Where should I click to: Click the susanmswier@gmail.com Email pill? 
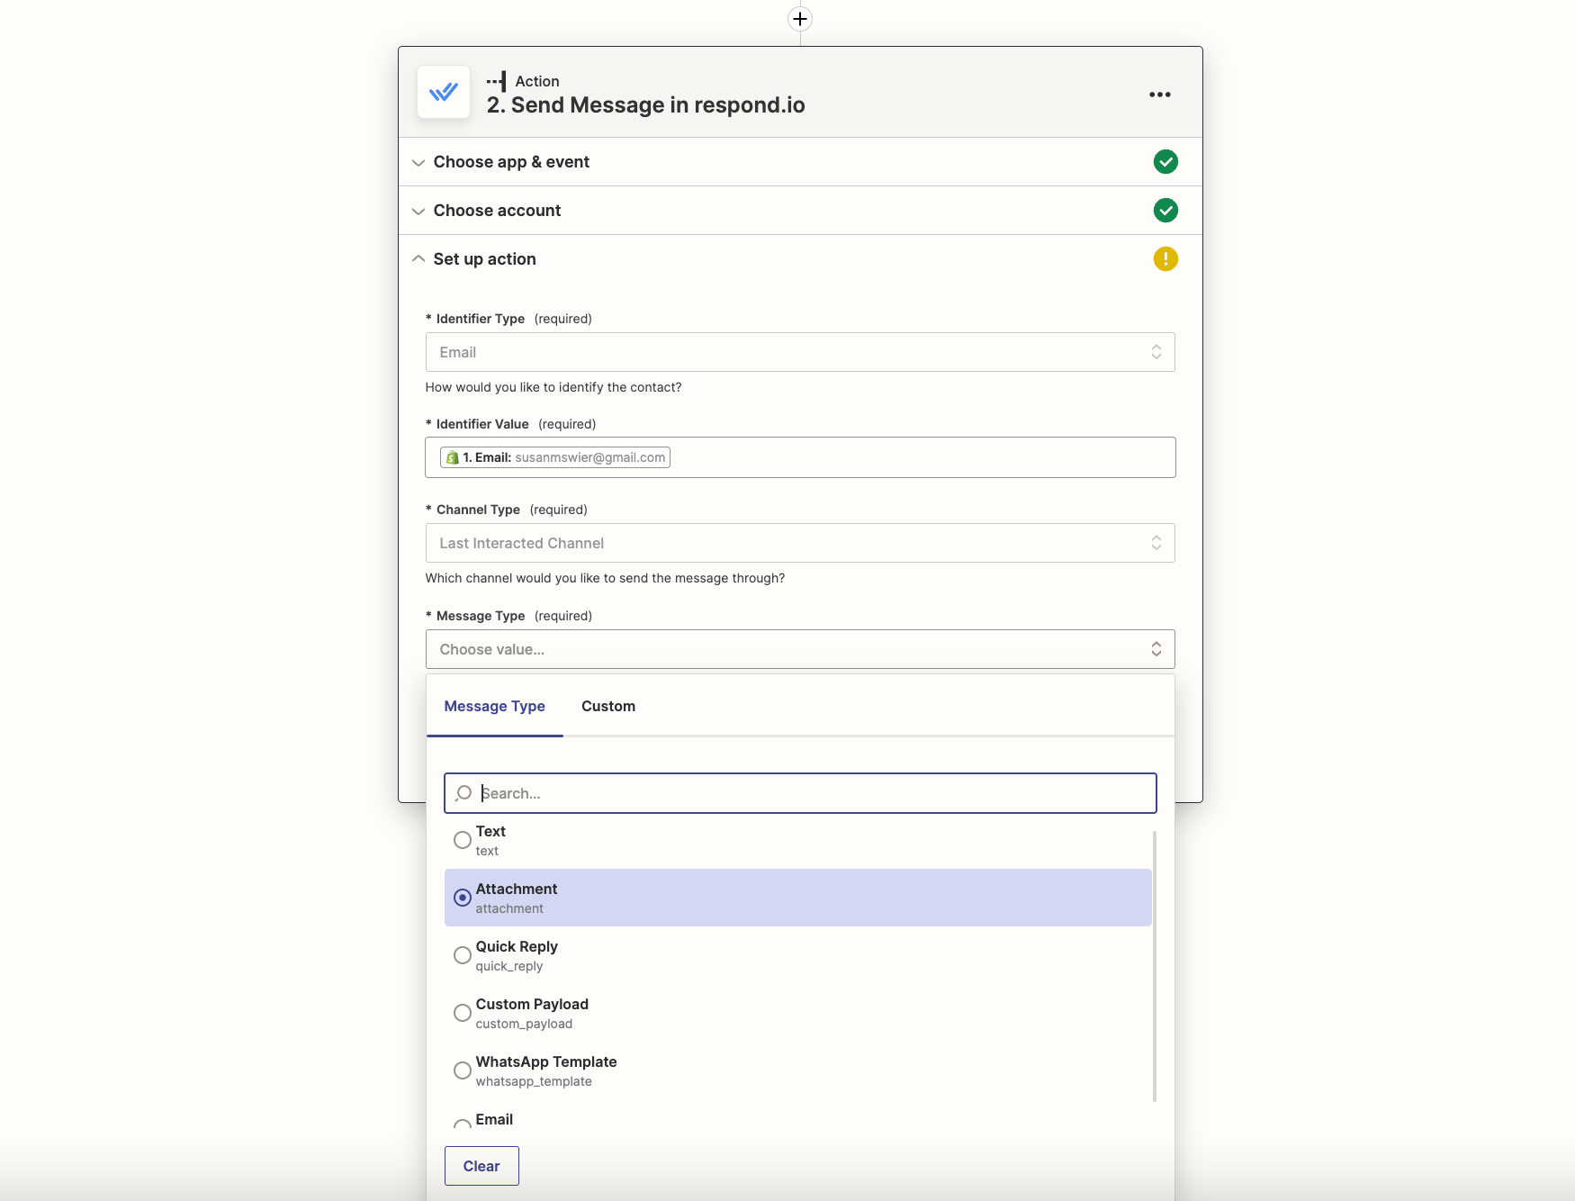click(553, 456)
